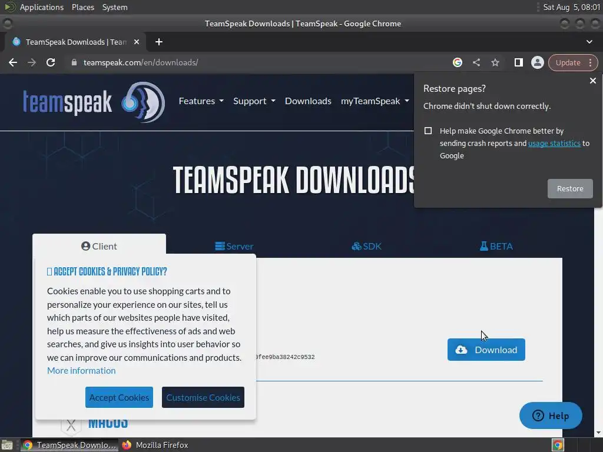
Task: Expand the Features dropdown menu
Action: tap(201, 101)
